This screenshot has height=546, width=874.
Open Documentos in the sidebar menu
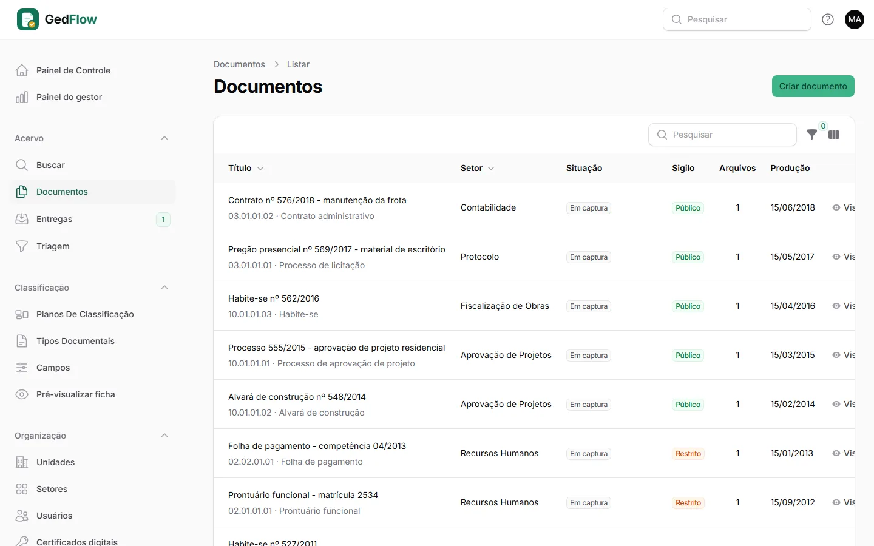pos(93,192)
